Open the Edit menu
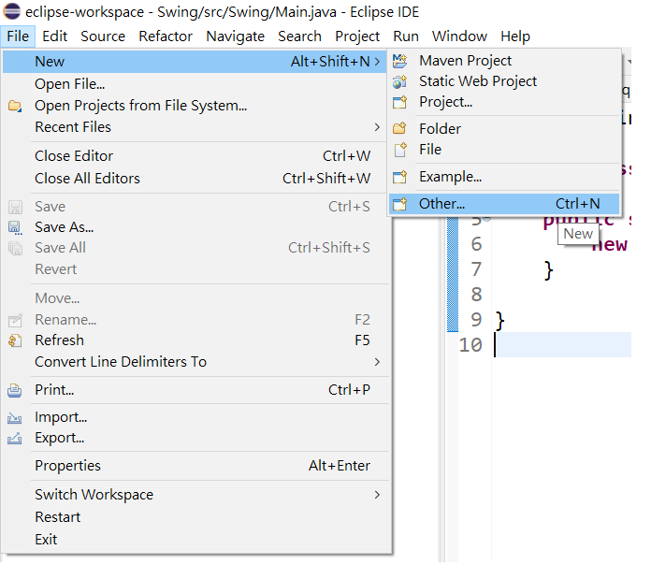The image size is (651, 579). click(54, 36)
